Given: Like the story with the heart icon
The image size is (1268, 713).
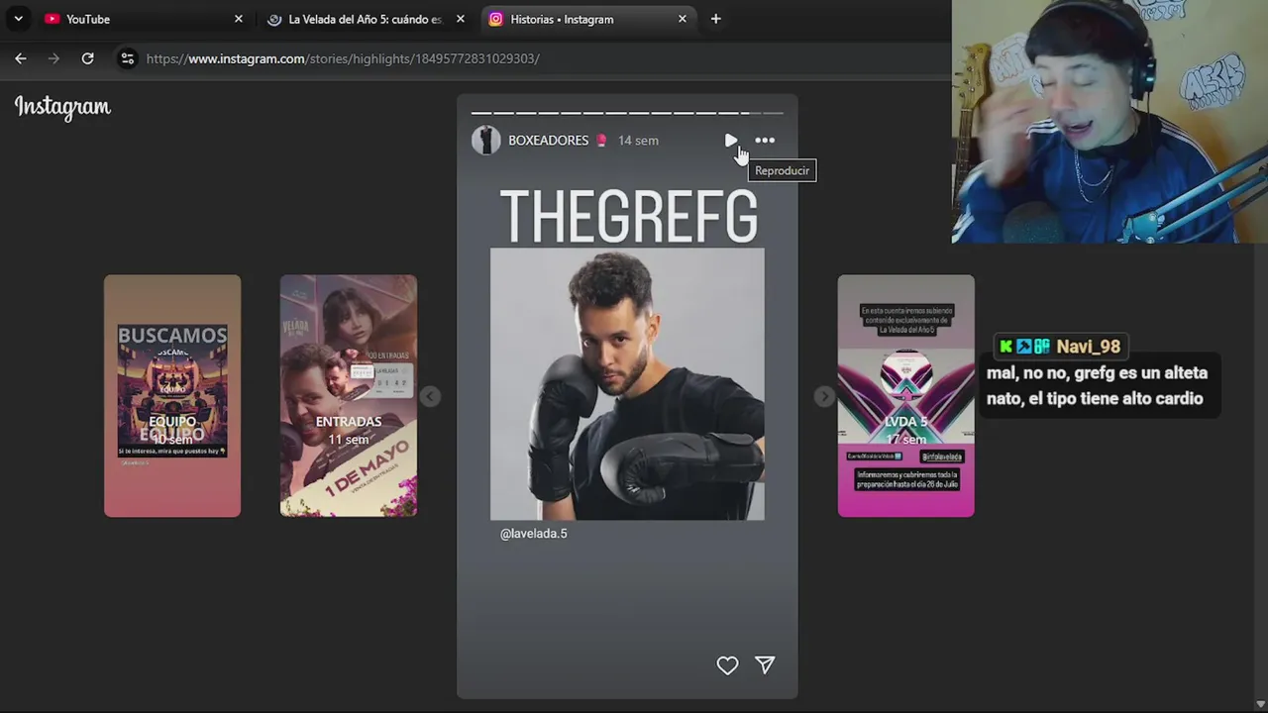Looking at the screenshot, I should [727, 665].
